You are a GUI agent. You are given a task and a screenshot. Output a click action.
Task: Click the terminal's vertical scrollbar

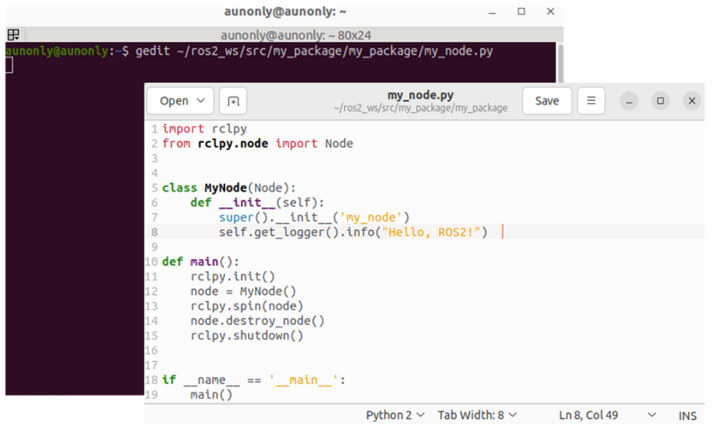pos(560,64)
